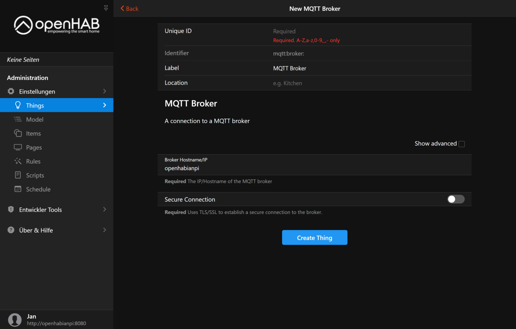Expand Entwickler Tools section

tap(104, 209)
